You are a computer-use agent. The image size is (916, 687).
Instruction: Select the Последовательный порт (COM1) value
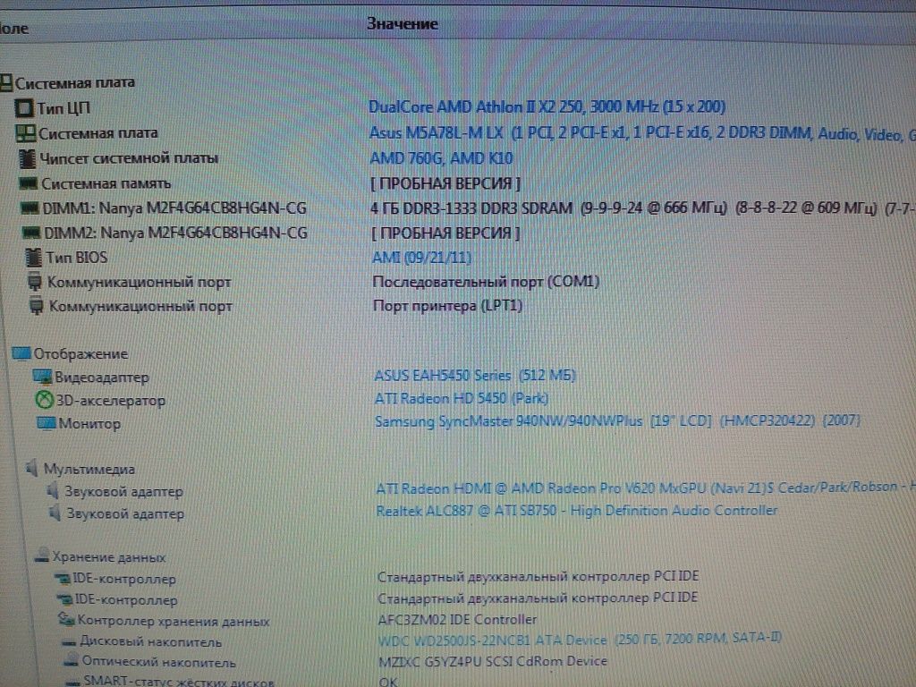tap(486, 282)
